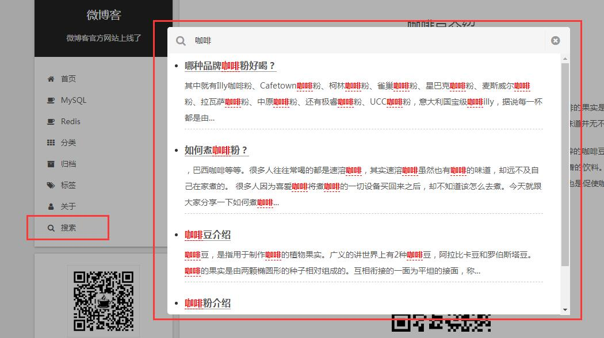Click subtitle 微博客官方网站上线了
Image resolution: width=604 pixels, height=338 pixels.
(x=104, y=38)
